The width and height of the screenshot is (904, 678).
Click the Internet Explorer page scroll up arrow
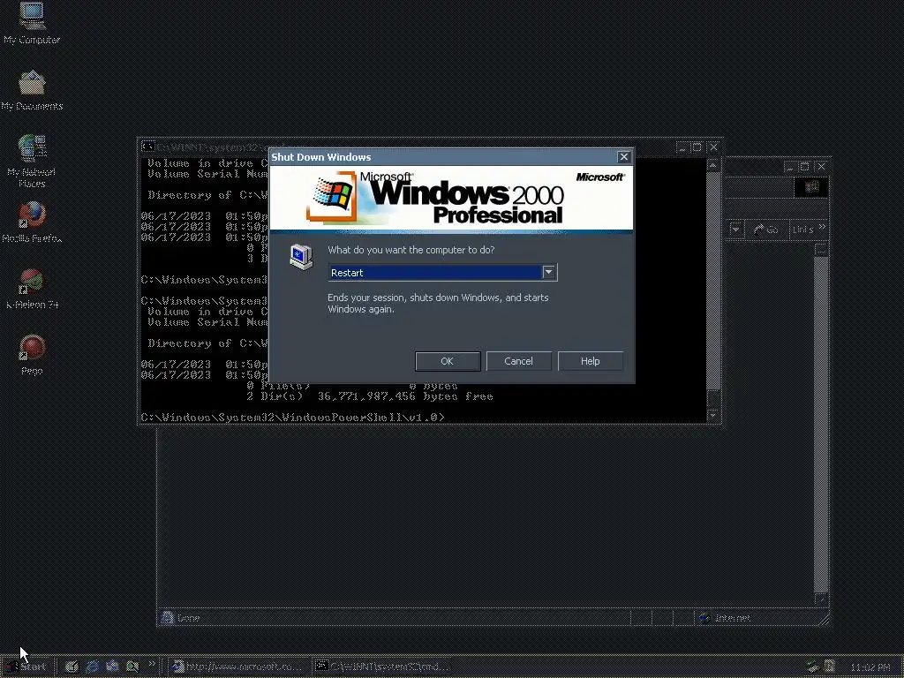(821, 250)
